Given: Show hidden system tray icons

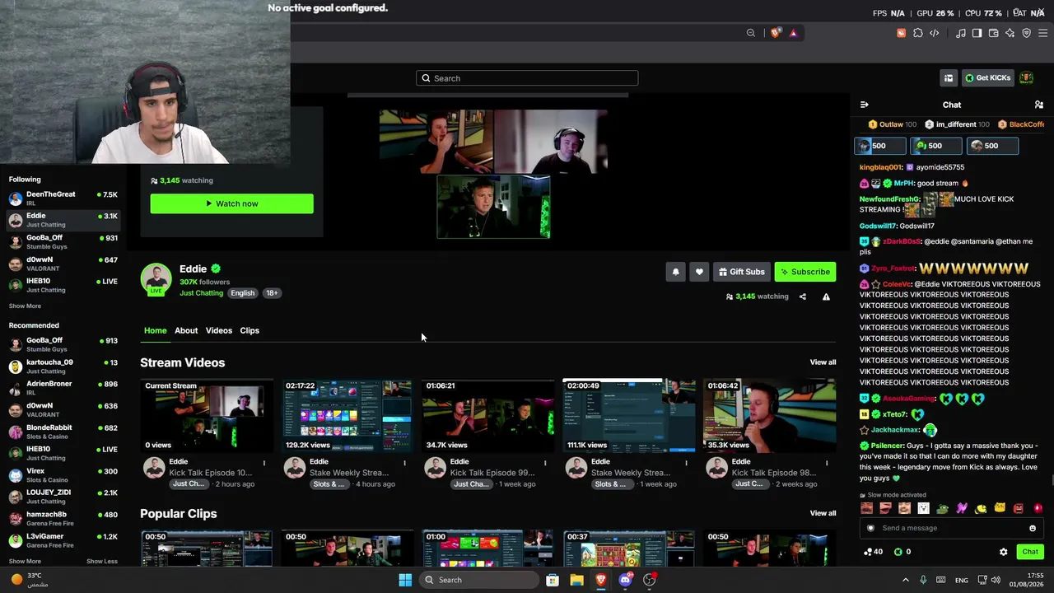Looking at the screenshot, I should tap(905, 580).
